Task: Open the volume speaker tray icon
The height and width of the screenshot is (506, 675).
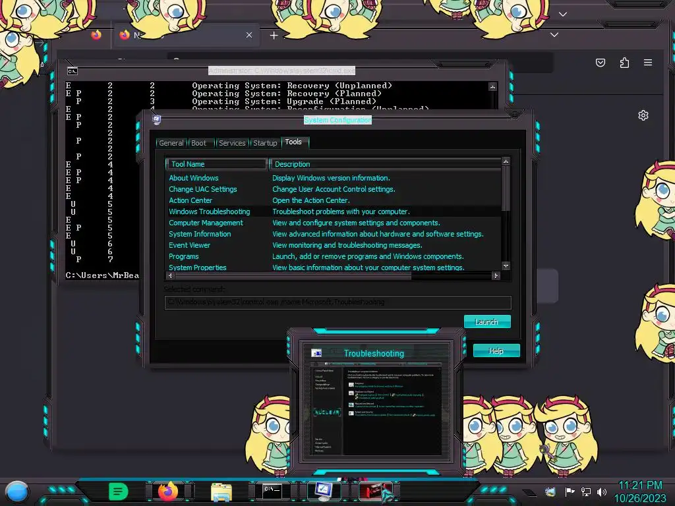Action: (x=602, y=492)
